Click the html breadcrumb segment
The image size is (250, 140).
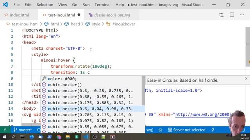coord(55,24)
